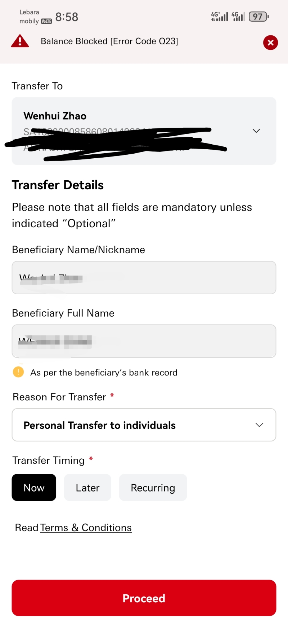Tap the 8:58 clock in status bar
288x634 pixels.
[x=67, y=17]
